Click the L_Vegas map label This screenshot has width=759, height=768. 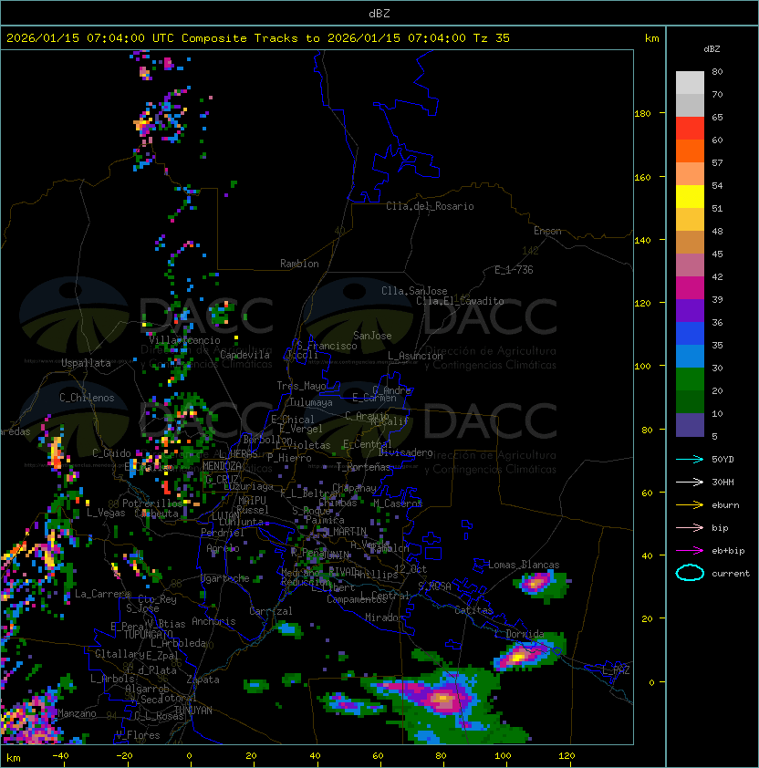coord(106,513)
